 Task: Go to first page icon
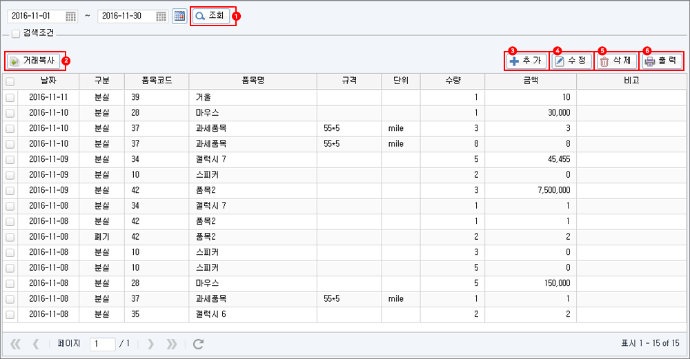click(15, 344)
